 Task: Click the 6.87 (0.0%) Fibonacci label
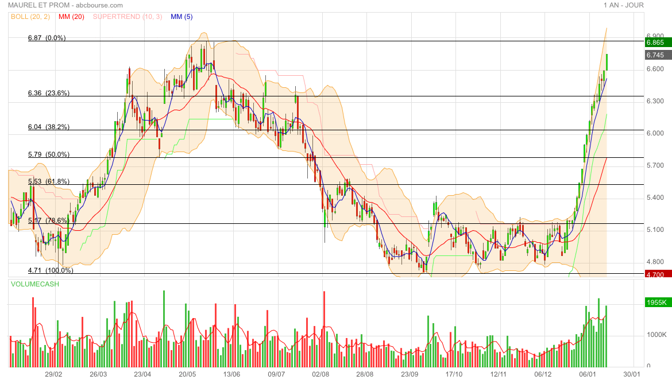point(47,38)
